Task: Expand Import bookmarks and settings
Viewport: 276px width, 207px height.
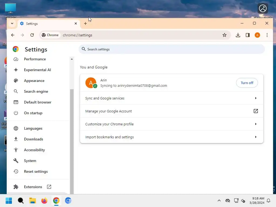Action: click(x=171, y=137)
